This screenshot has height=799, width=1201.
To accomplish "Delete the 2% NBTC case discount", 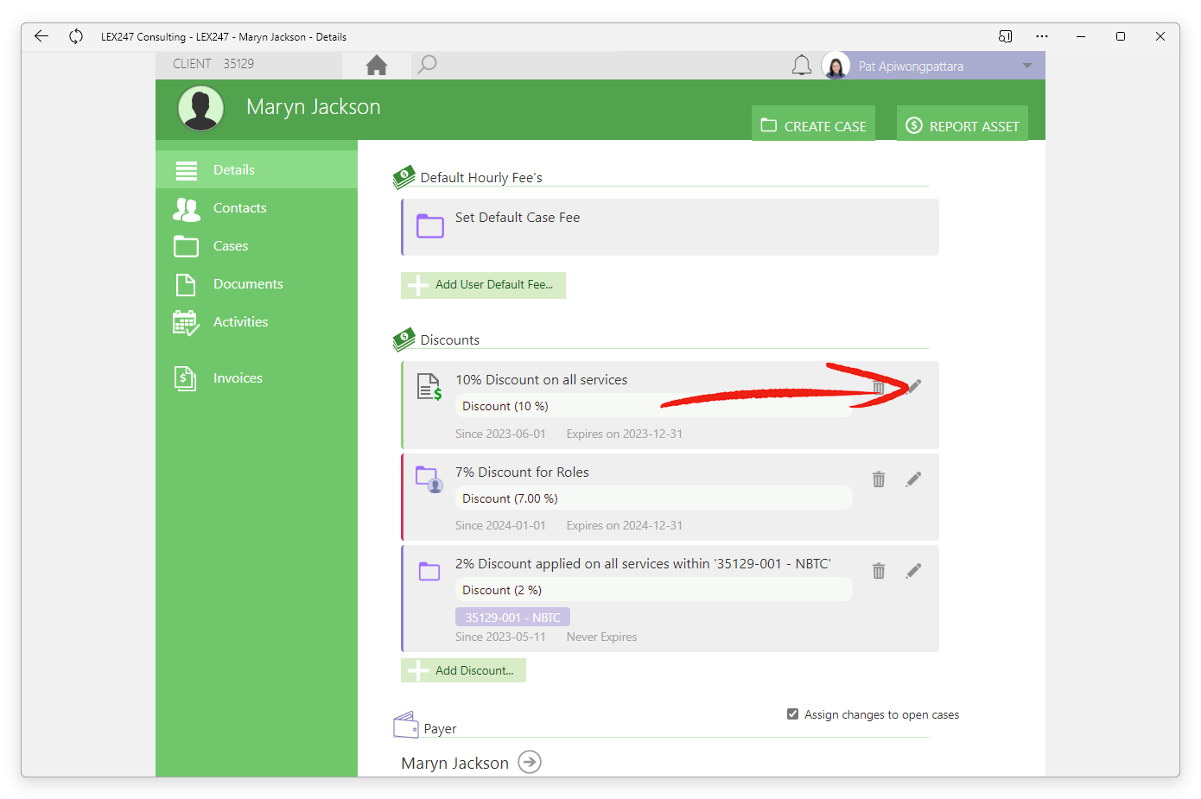I will click(879, 571).
